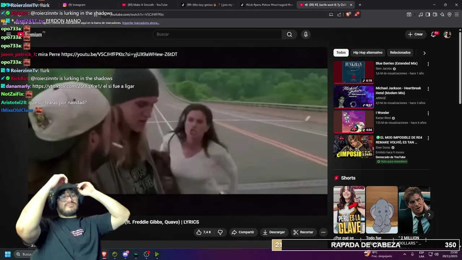Open the I Wonder video title

tap(382, 113)
